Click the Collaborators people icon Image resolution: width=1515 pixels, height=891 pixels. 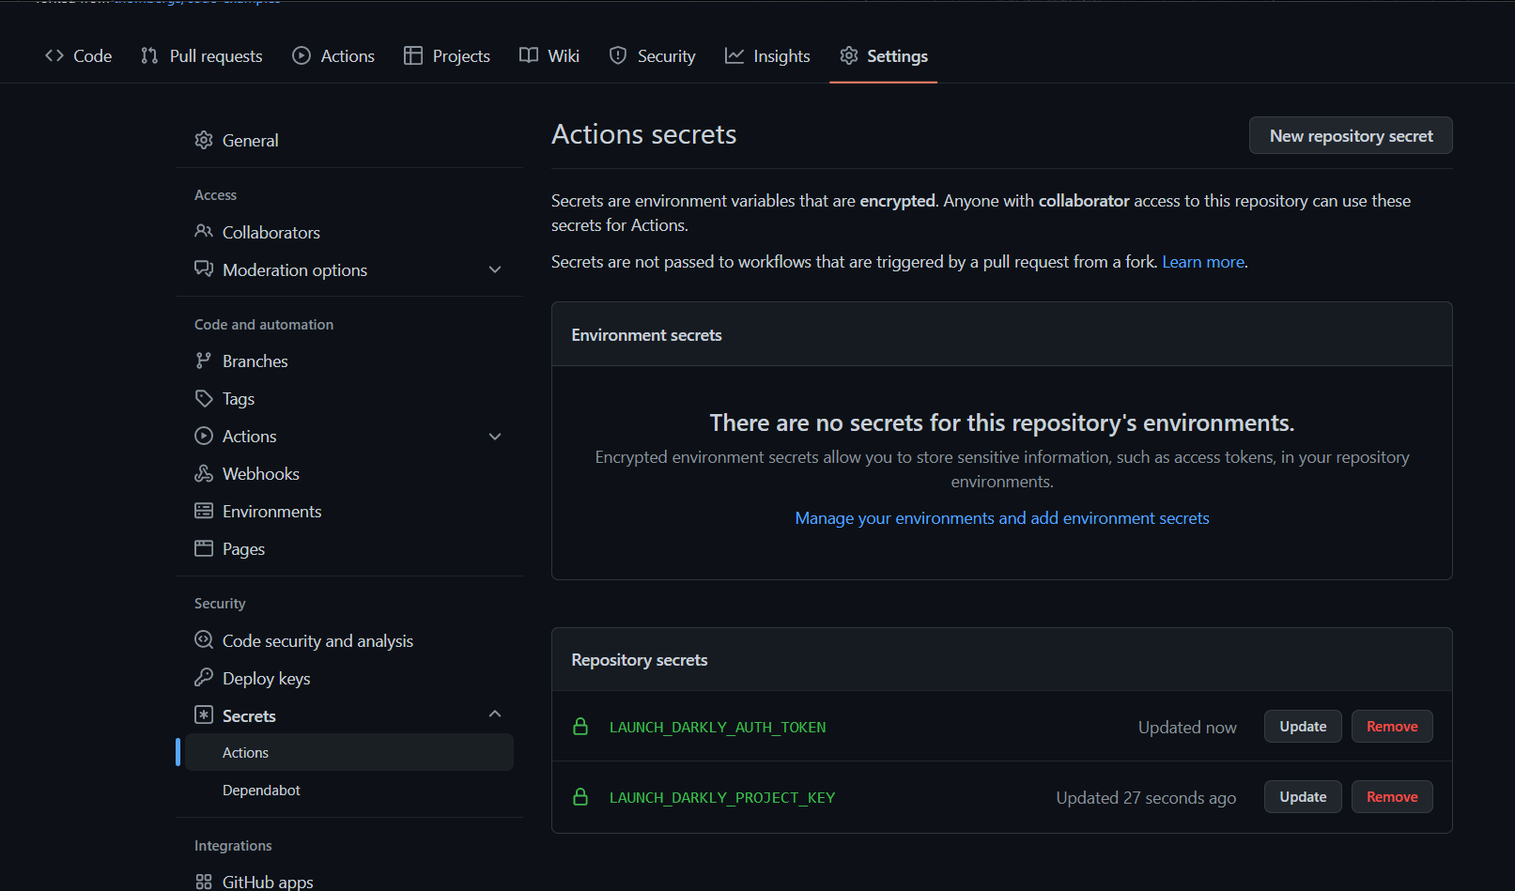tap(204, 231)
